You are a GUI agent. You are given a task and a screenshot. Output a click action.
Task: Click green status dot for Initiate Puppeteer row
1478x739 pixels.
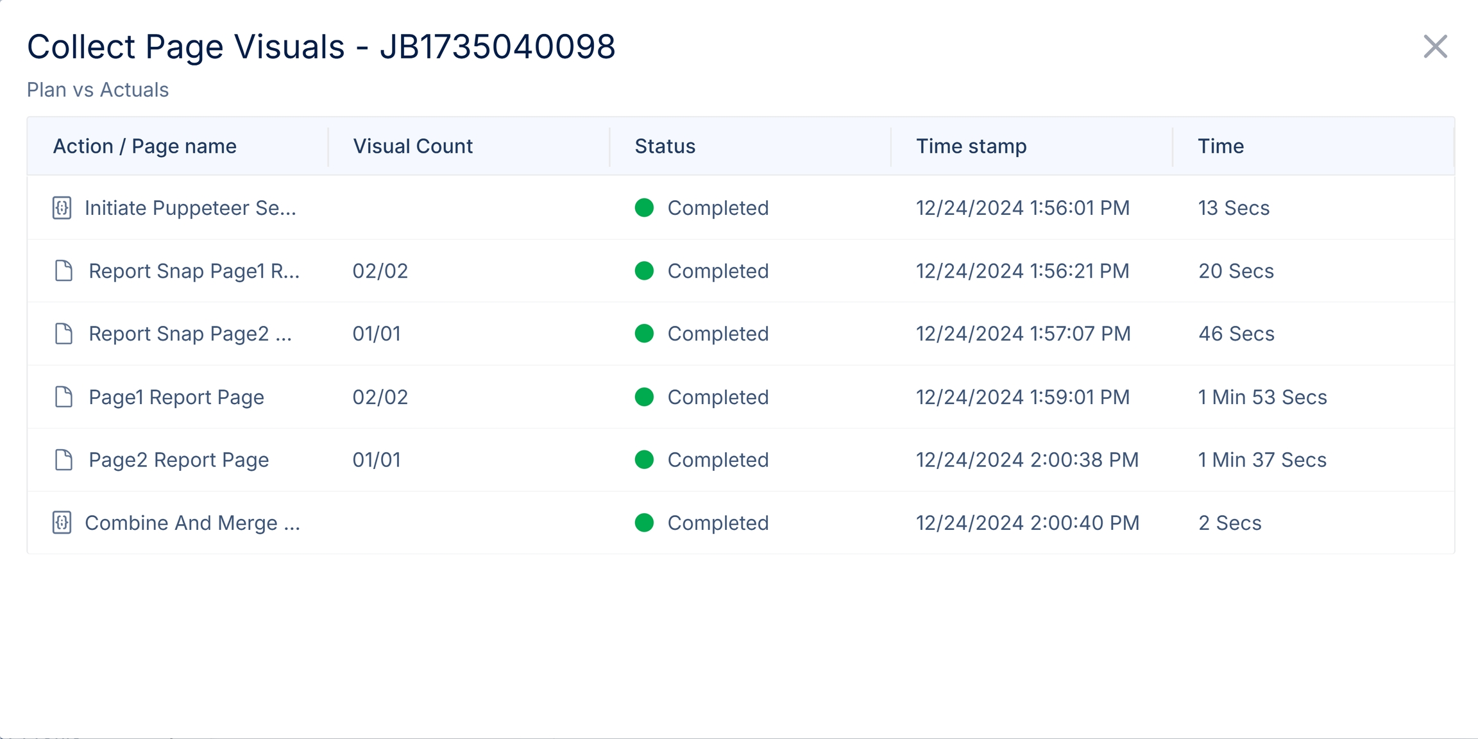[x=644, y=208]
